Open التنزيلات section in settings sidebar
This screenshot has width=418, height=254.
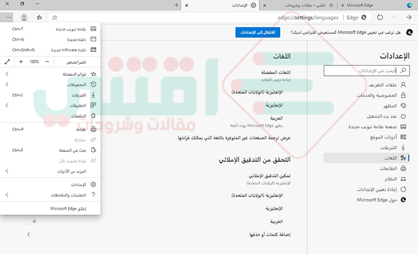click(x=367, y=147)
